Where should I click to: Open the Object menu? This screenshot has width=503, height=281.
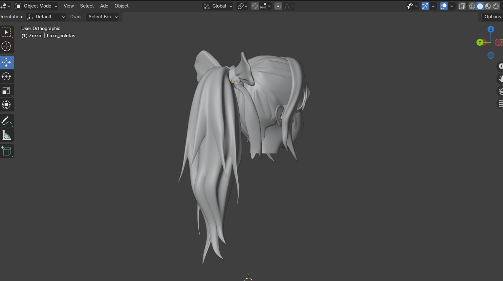tap(121, 6)
